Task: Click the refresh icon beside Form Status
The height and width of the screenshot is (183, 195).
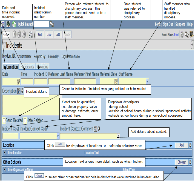Action: 182,35
